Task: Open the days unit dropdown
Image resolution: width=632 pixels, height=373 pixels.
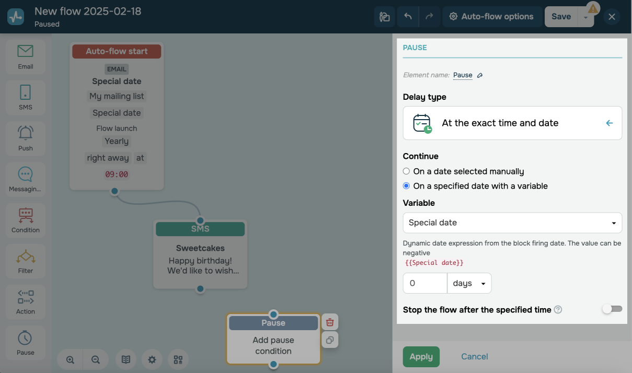Action: tap(469, 283)
